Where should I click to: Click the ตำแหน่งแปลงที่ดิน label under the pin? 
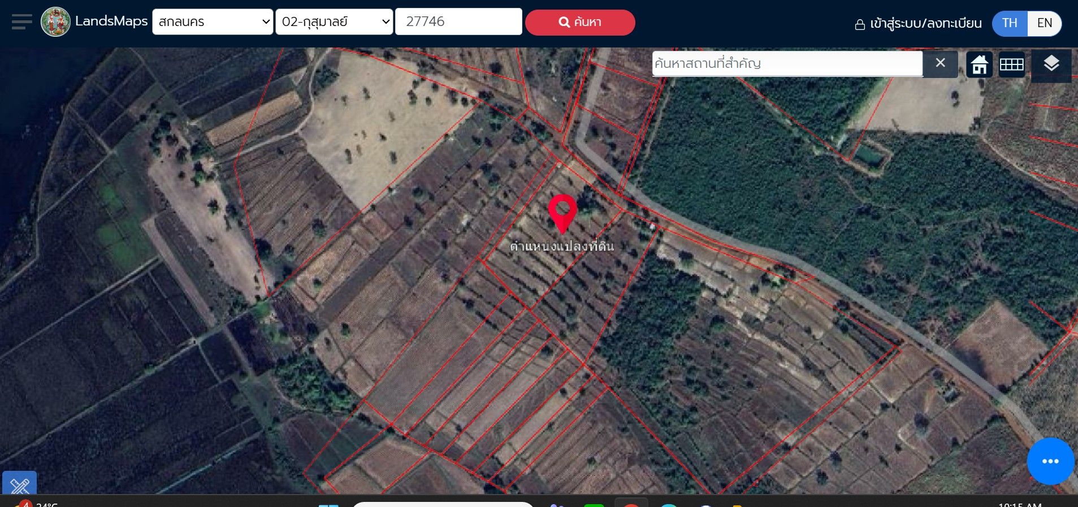pos(562,246)
